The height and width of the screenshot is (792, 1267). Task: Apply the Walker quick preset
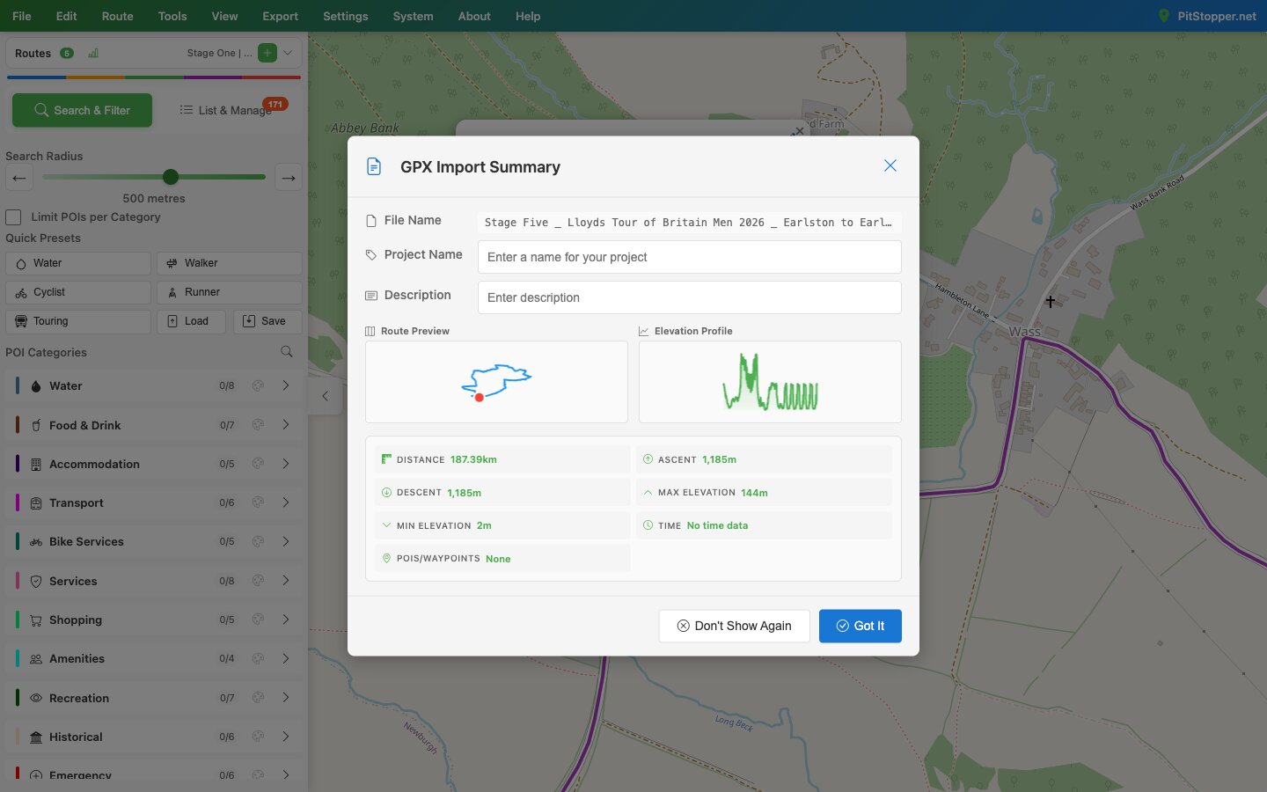pos(230,263)
